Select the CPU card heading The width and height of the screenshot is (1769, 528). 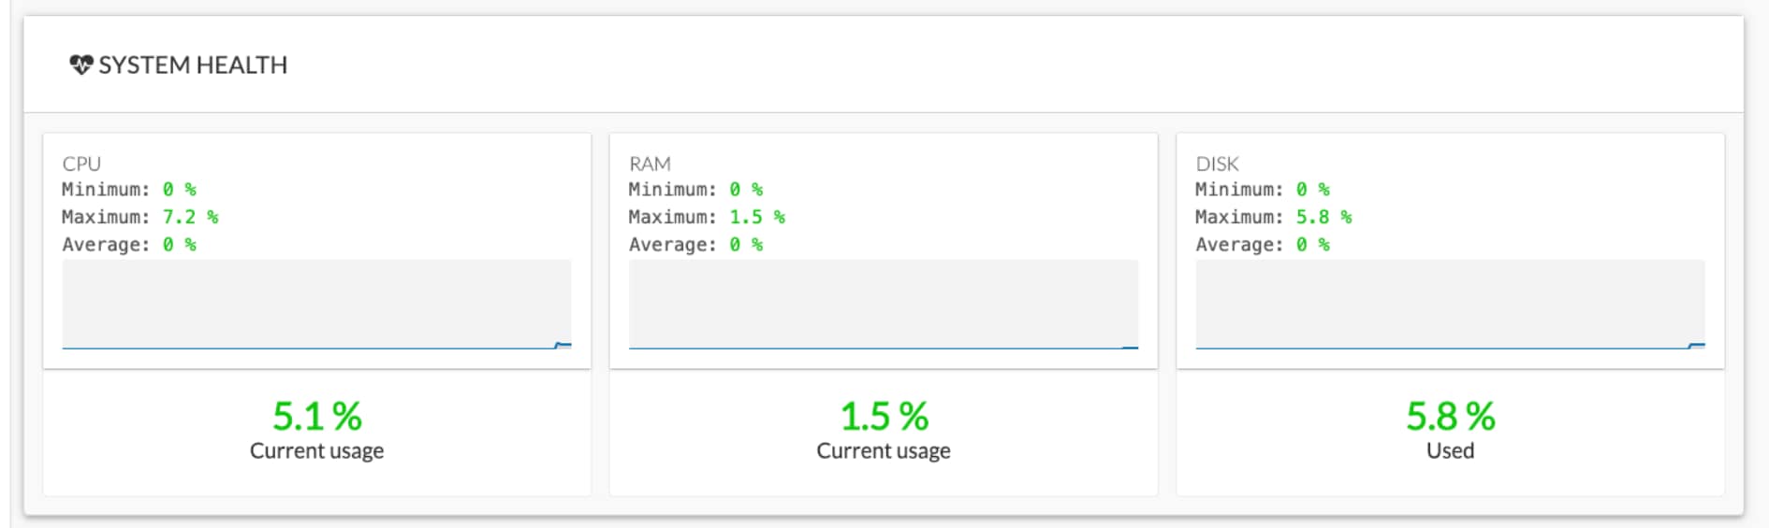pos(81,164)
